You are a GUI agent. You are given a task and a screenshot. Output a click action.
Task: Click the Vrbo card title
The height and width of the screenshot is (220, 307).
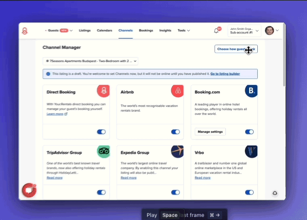199,153
